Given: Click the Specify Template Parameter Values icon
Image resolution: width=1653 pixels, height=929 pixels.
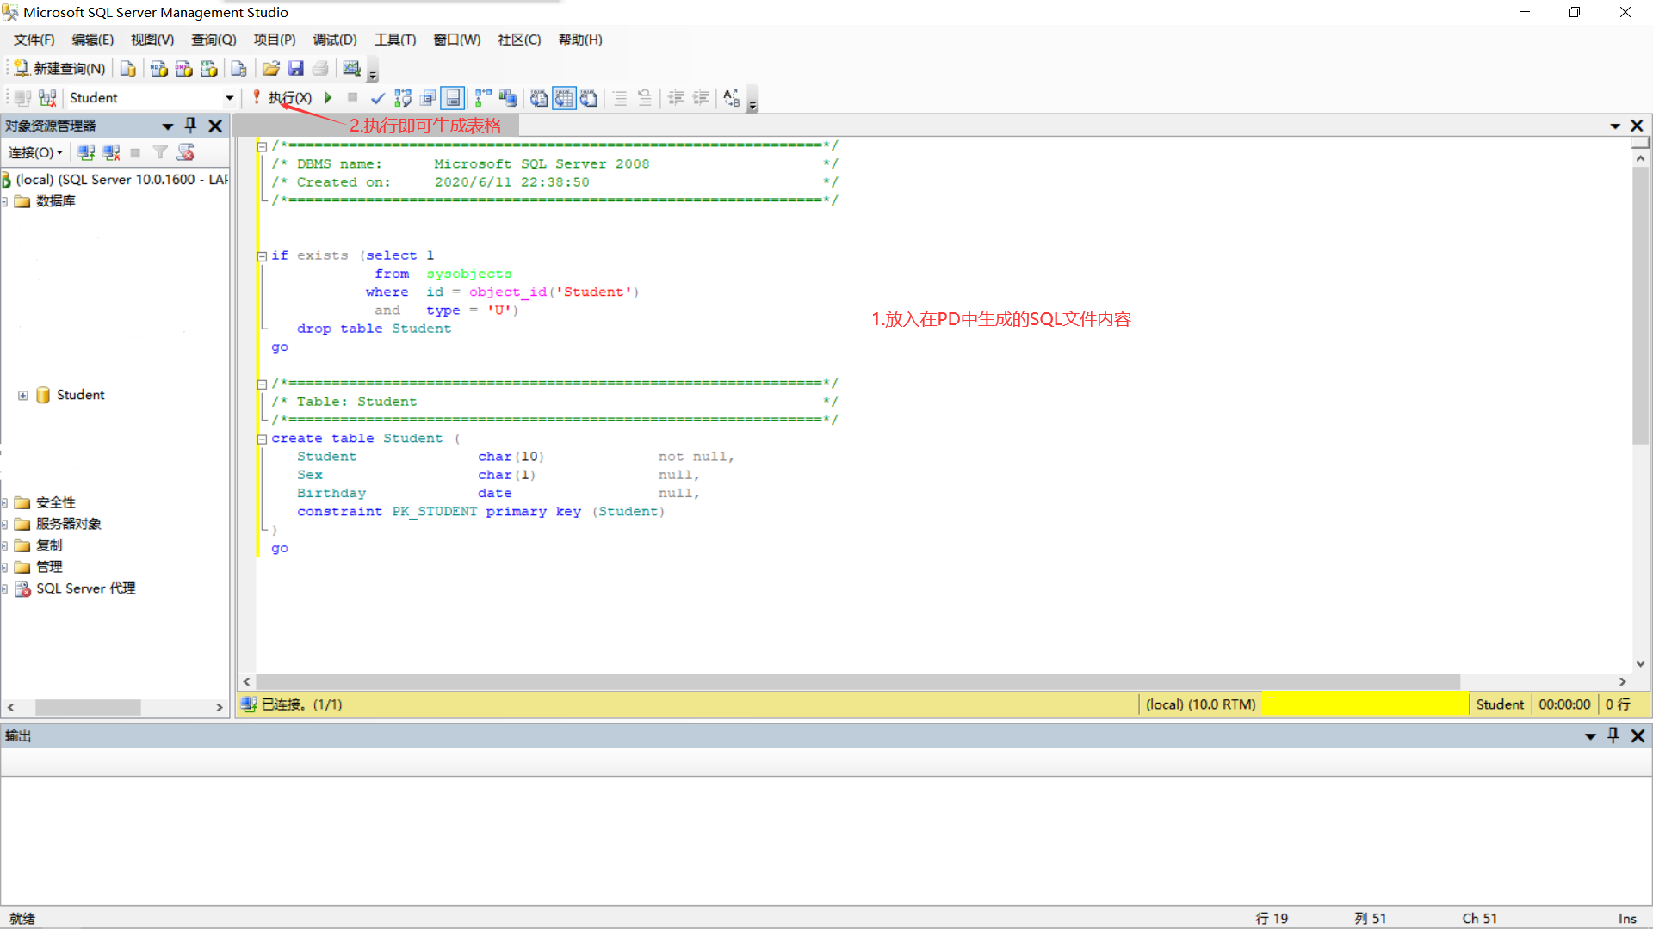Looking at the screenshot, I should coord(732,98).
